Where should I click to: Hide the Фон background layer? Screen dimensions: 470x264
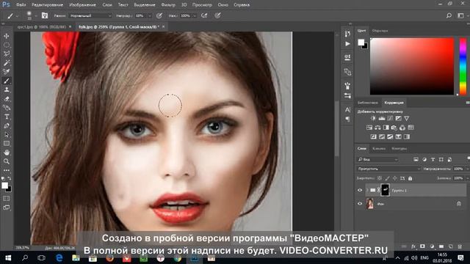(360, 204)
